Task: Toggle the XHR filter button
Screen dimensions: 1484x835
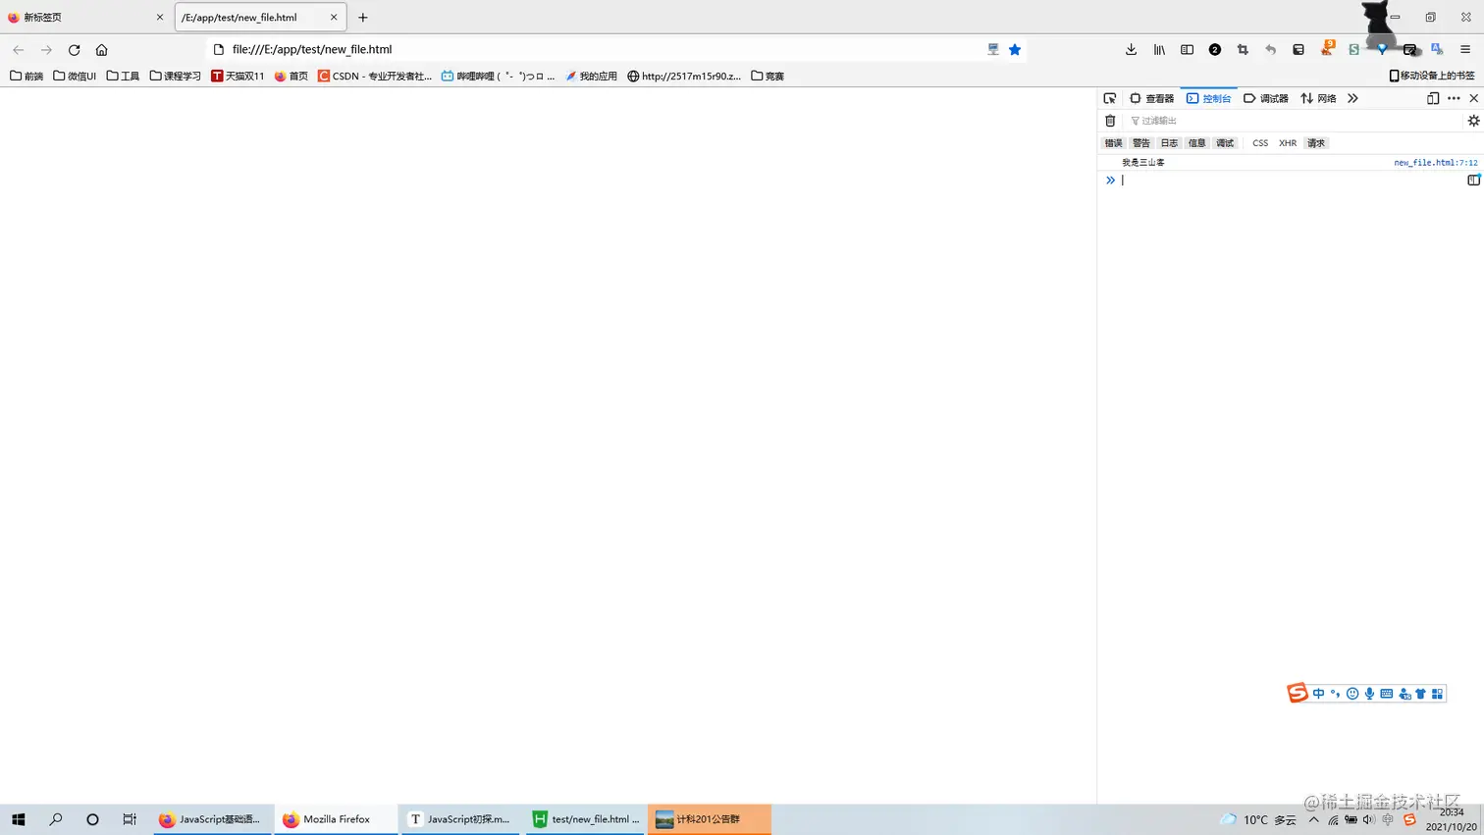Action: tap(1288, 143)
